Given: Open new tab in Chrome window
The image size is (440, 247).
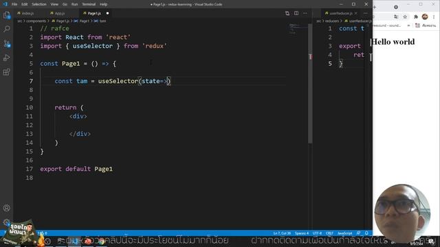Looking at the screenshot, I should tap(375, 7).
